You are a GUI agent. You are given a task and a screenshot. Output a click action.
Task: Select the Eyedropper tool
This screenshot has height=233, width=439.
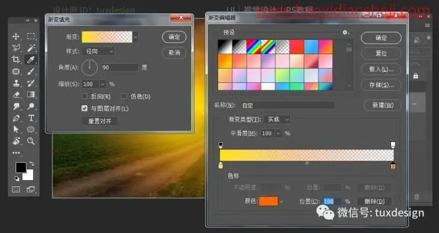31,59
